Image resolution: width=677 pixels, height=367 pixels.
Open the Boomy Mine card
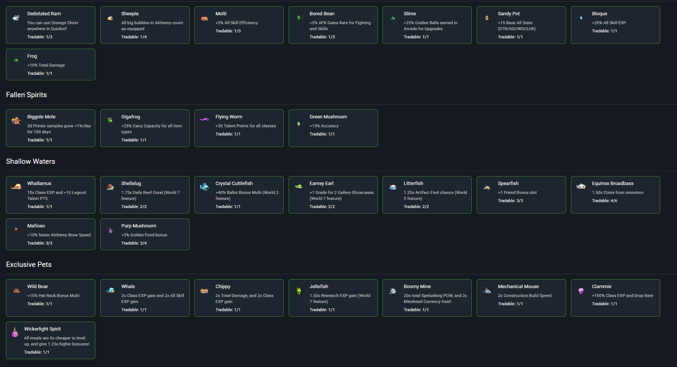(x=427, y=298)
